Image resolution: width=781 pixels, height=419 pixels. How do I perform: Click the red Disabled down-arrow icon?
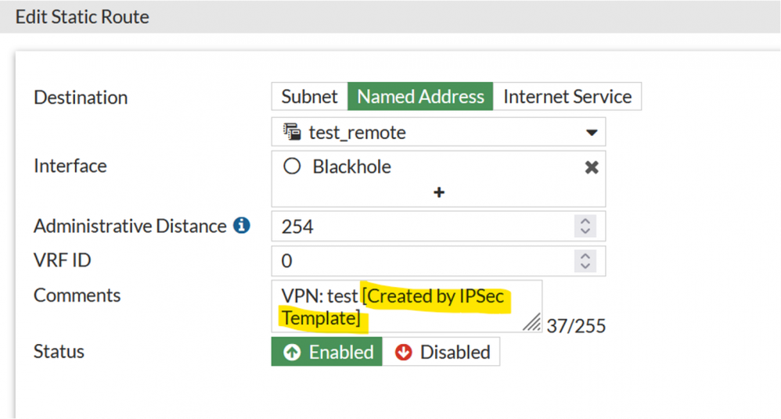pyautogui.click(x=404, y=352)
